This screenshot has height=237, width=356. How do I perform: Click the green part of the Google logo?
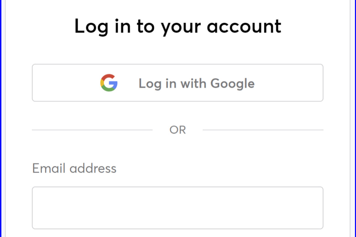pyautogui.click(x=109, y=89)
